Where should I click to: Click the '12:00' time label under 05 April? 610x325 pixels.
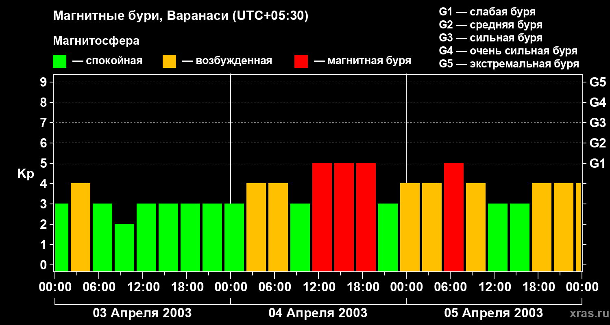[494, 287]
